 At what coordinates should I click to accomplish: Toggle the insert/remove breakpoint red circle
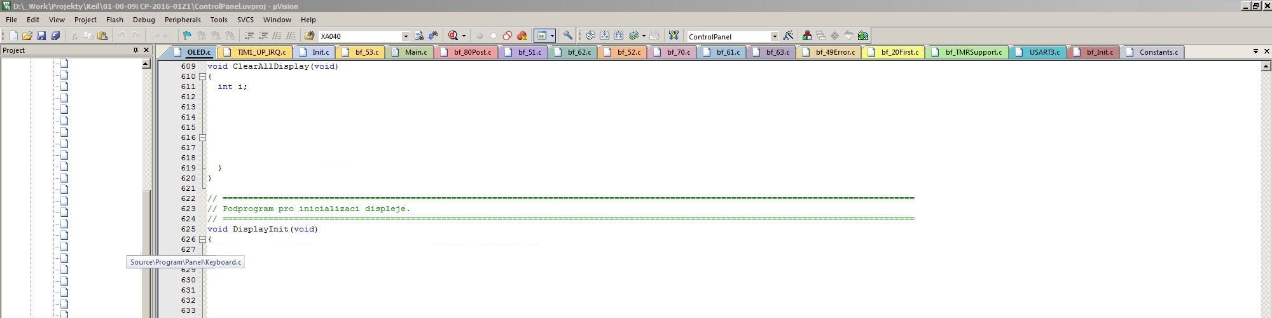480,36
